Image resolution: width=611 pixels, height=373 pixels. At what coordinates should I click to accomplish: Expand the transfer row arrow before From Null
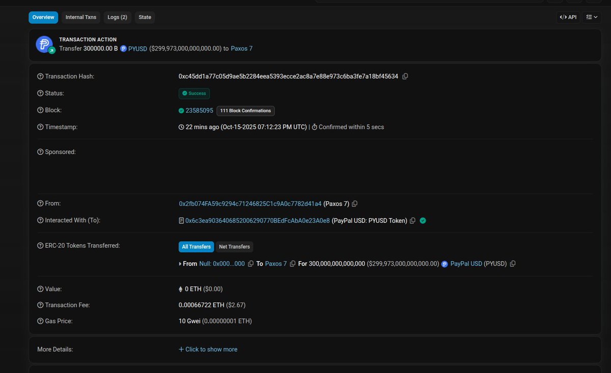click(180, 264)
